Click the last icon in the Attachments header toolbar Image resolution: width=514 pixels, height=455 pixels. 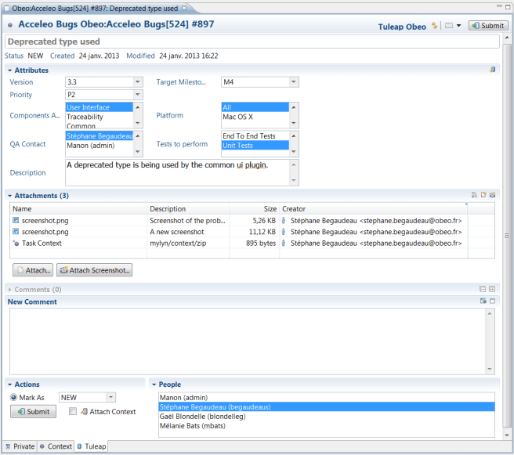tap(492, 195)
